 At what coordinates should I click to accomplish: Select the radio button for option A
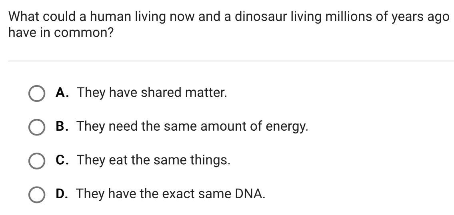37,94
